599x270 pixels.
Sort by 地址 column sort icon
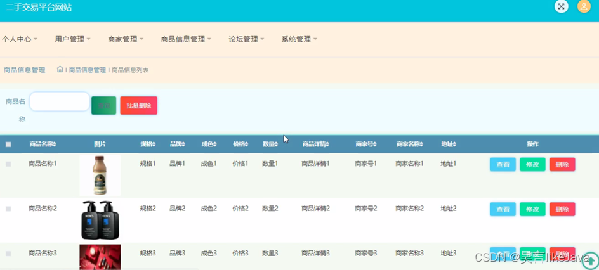[454, 144]
